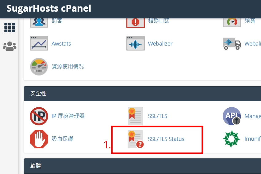This screenshot has width=261, height=174.
Task: Open the IP 屏蔽管理器 link
Action: point(68,116)
